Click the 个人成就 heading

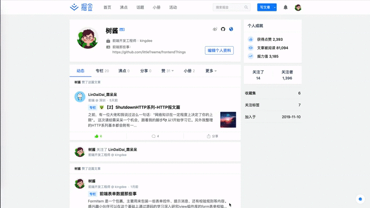click(x=255, y=26)
